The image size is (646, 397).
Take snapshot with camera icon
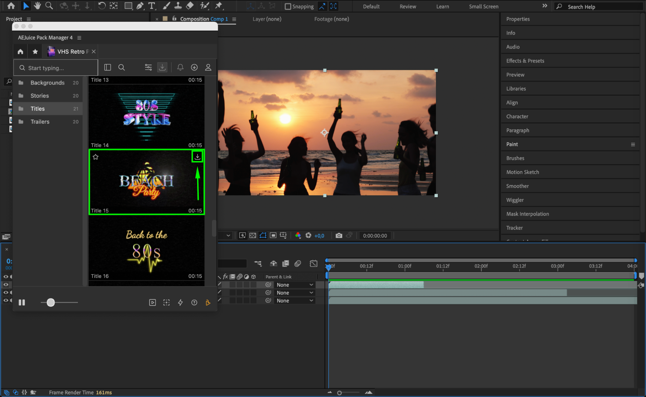click(338, 236)
